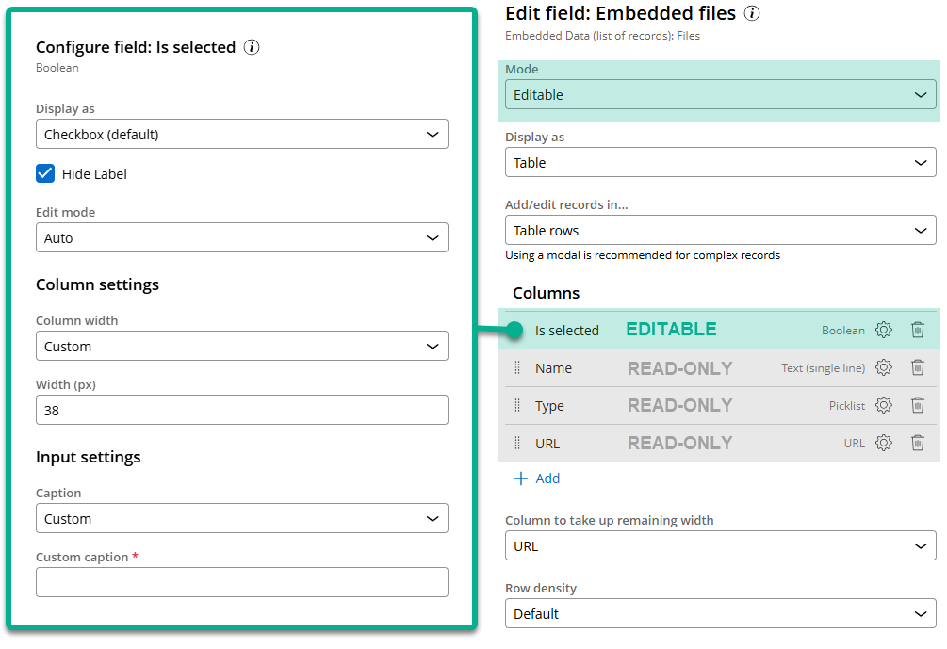Expand the Display as Checkbox dropdown
947x649 pixels.
tap(241, 135)
